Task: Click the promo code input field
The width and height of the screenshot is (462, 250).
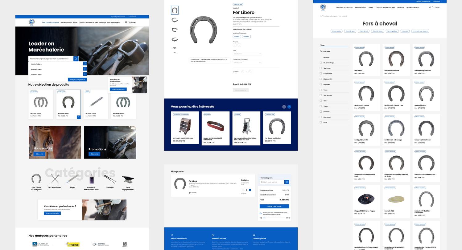Action: (x=272, y=182)
